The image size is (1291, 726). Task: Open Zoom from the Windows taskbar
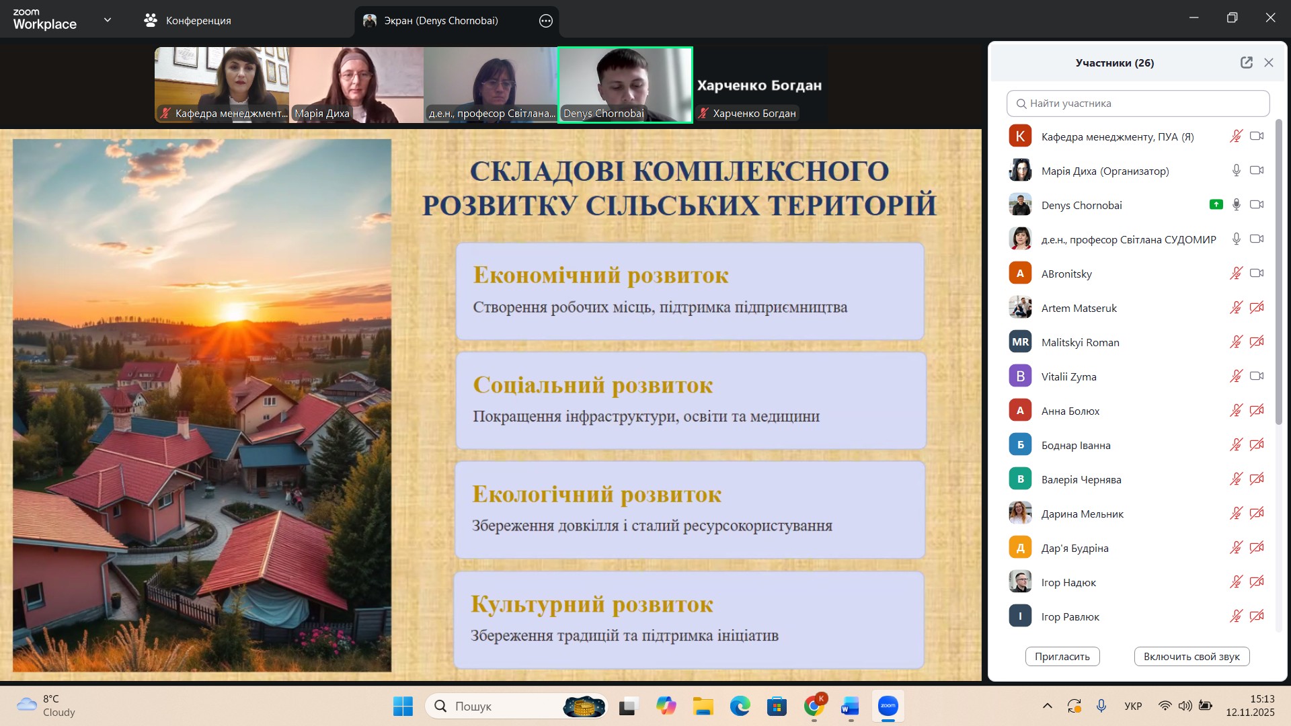point(888,706)
